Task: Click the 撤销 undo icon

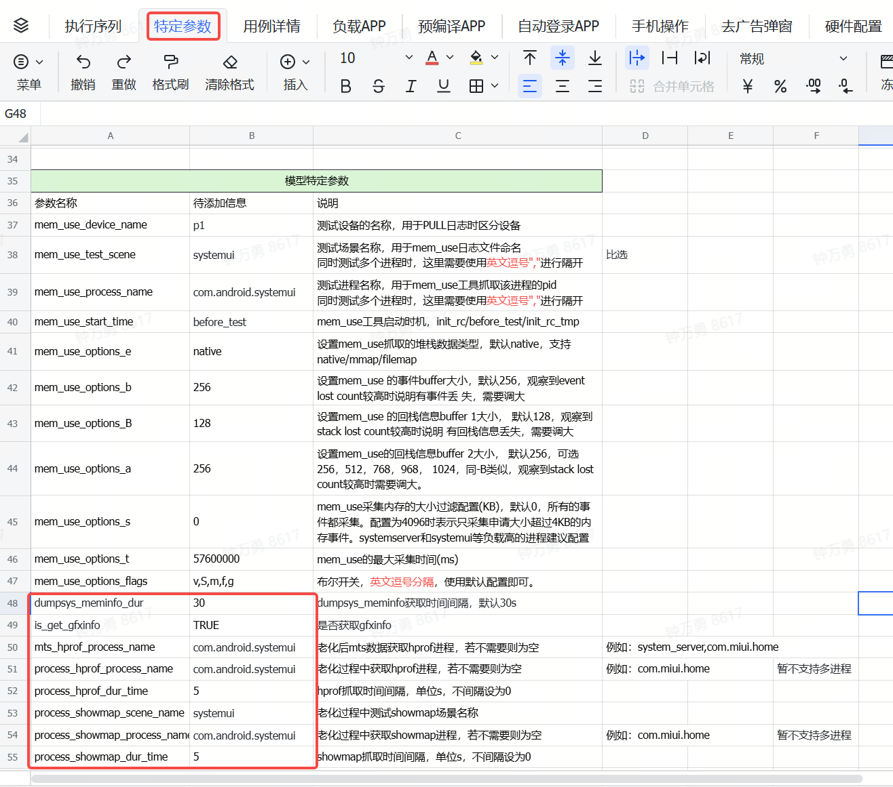Action: coord(83,62)
